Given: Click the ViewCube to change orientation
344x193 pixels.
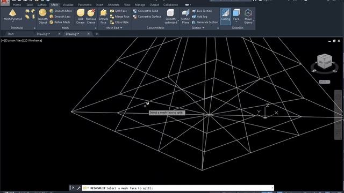Looking at the screenshot, I should (x=325, y=62).
